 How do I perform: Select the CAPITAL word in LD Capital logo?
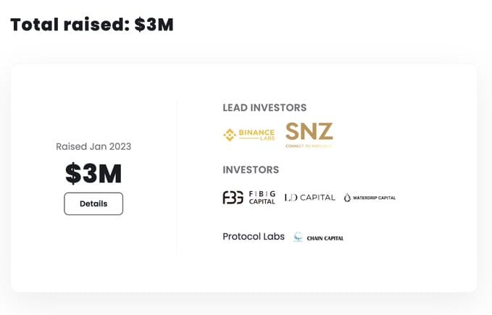tap(317, 198)
